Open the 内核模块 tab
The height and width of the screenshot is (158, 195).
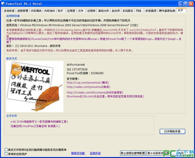coord(36,11)
